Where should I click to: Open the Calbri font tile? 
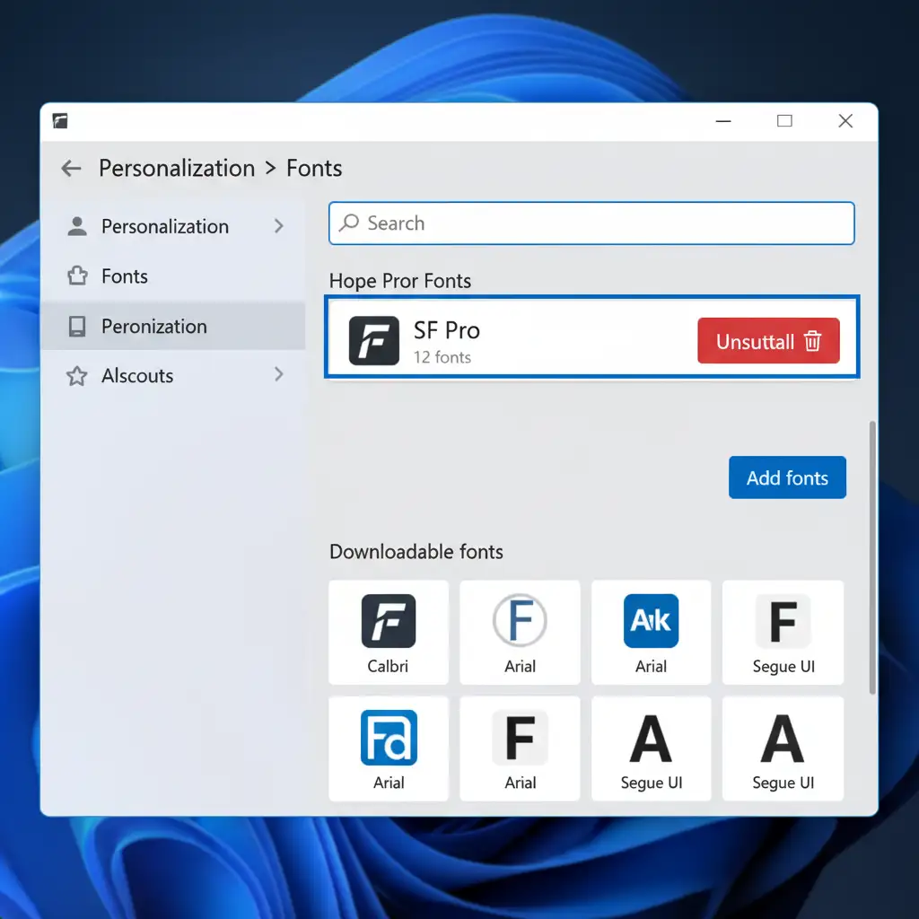point(388,632)
